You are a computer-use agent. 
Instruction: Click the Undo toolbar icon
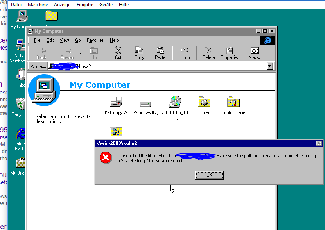[185, 53]
